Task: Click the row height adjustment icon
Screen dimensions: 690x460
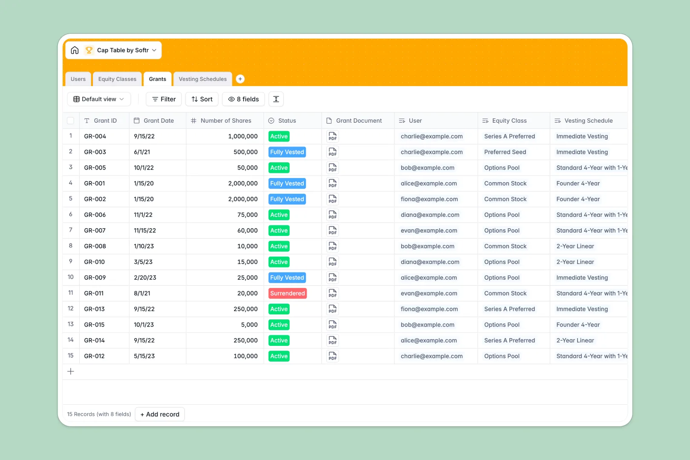Action: point(276,99)
